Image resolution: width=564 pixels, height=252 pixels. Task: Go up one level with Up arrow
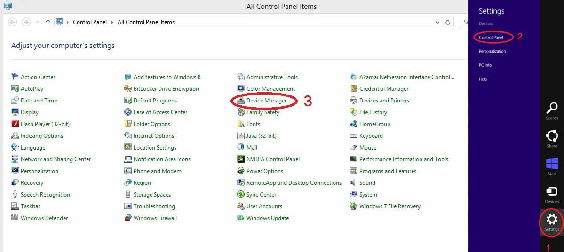48,22
